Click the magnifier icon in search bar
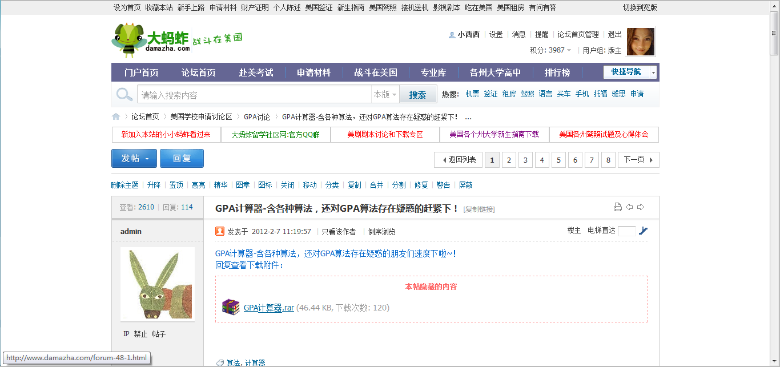This screenshot has width=780, height=367. pyautogui.click(x=124, y=95)
